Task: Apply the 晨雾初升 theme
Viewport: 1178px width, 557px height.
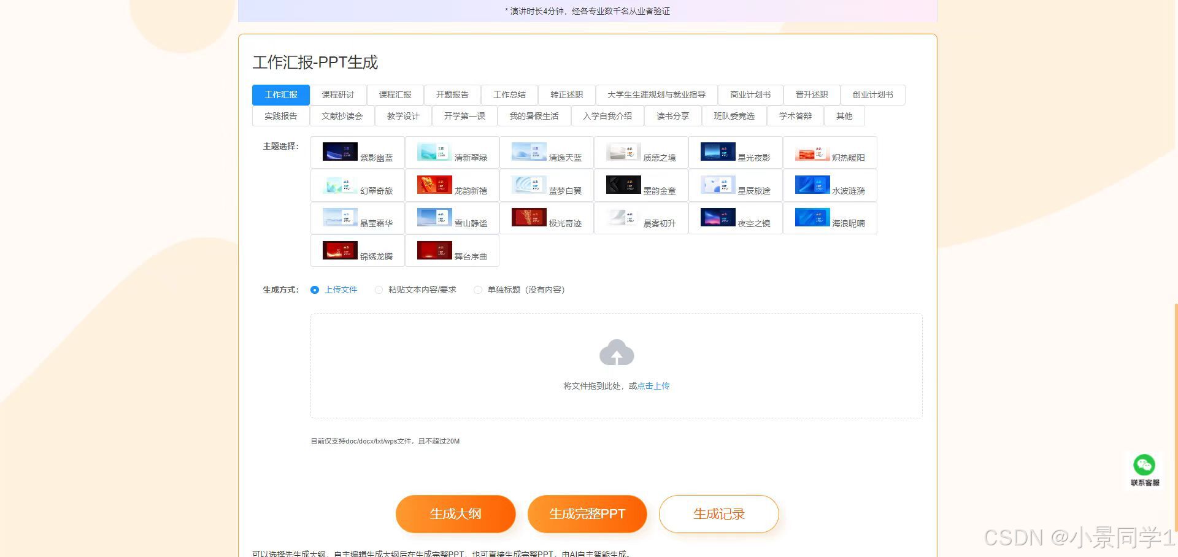Action: click(641, 218)
